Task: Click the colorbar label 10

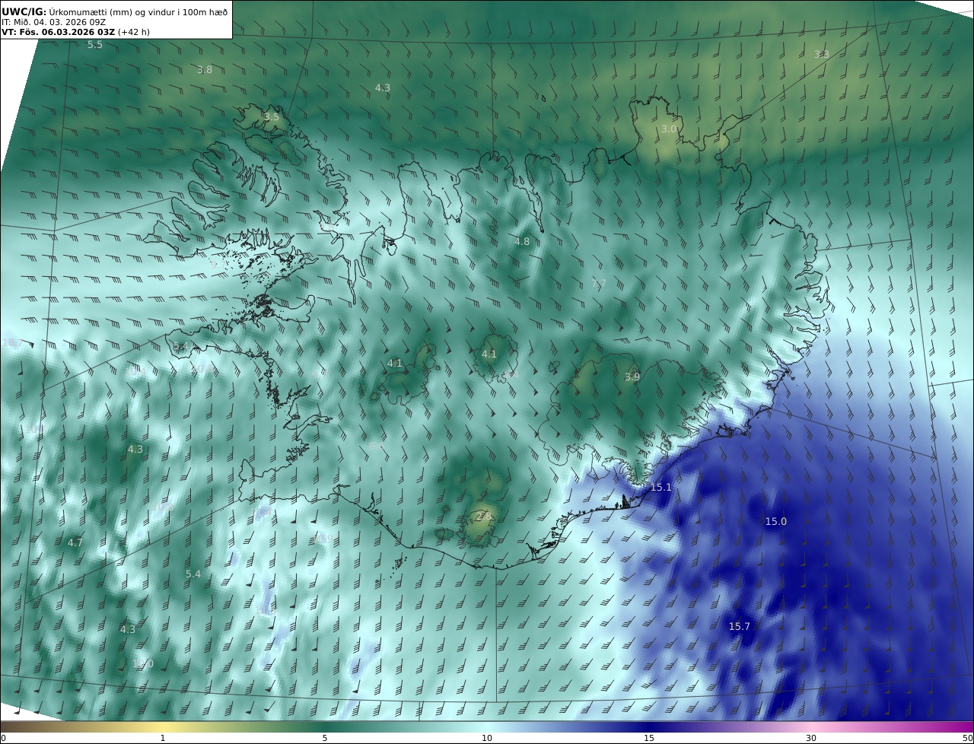Action: pyautogui.click(x=487, y=738)
